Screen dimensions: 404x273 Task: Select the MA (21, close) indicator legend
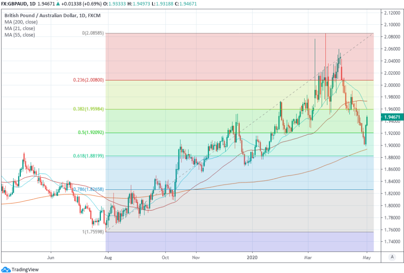pyautogui.click(x=20, y=28)
